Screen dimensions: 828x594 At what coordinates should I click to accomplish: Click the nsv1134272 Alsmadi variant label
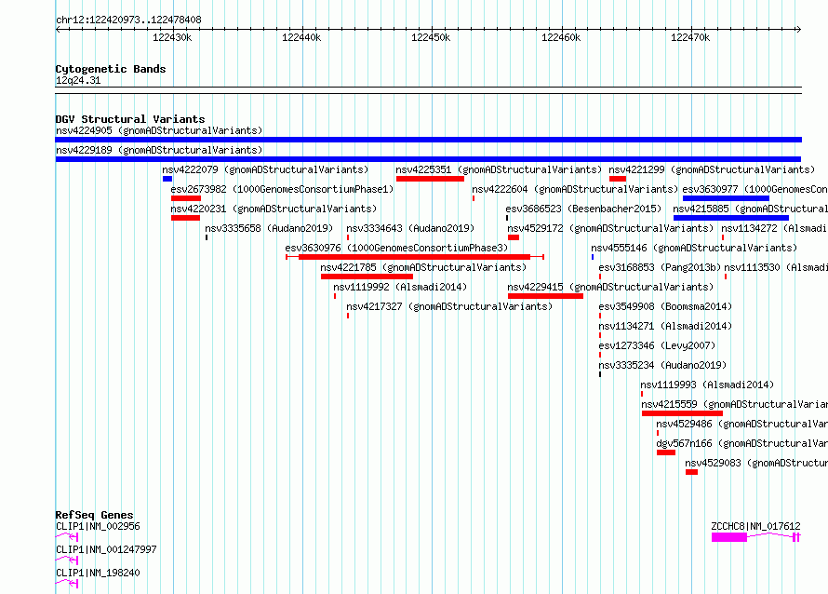coord(775,228)
